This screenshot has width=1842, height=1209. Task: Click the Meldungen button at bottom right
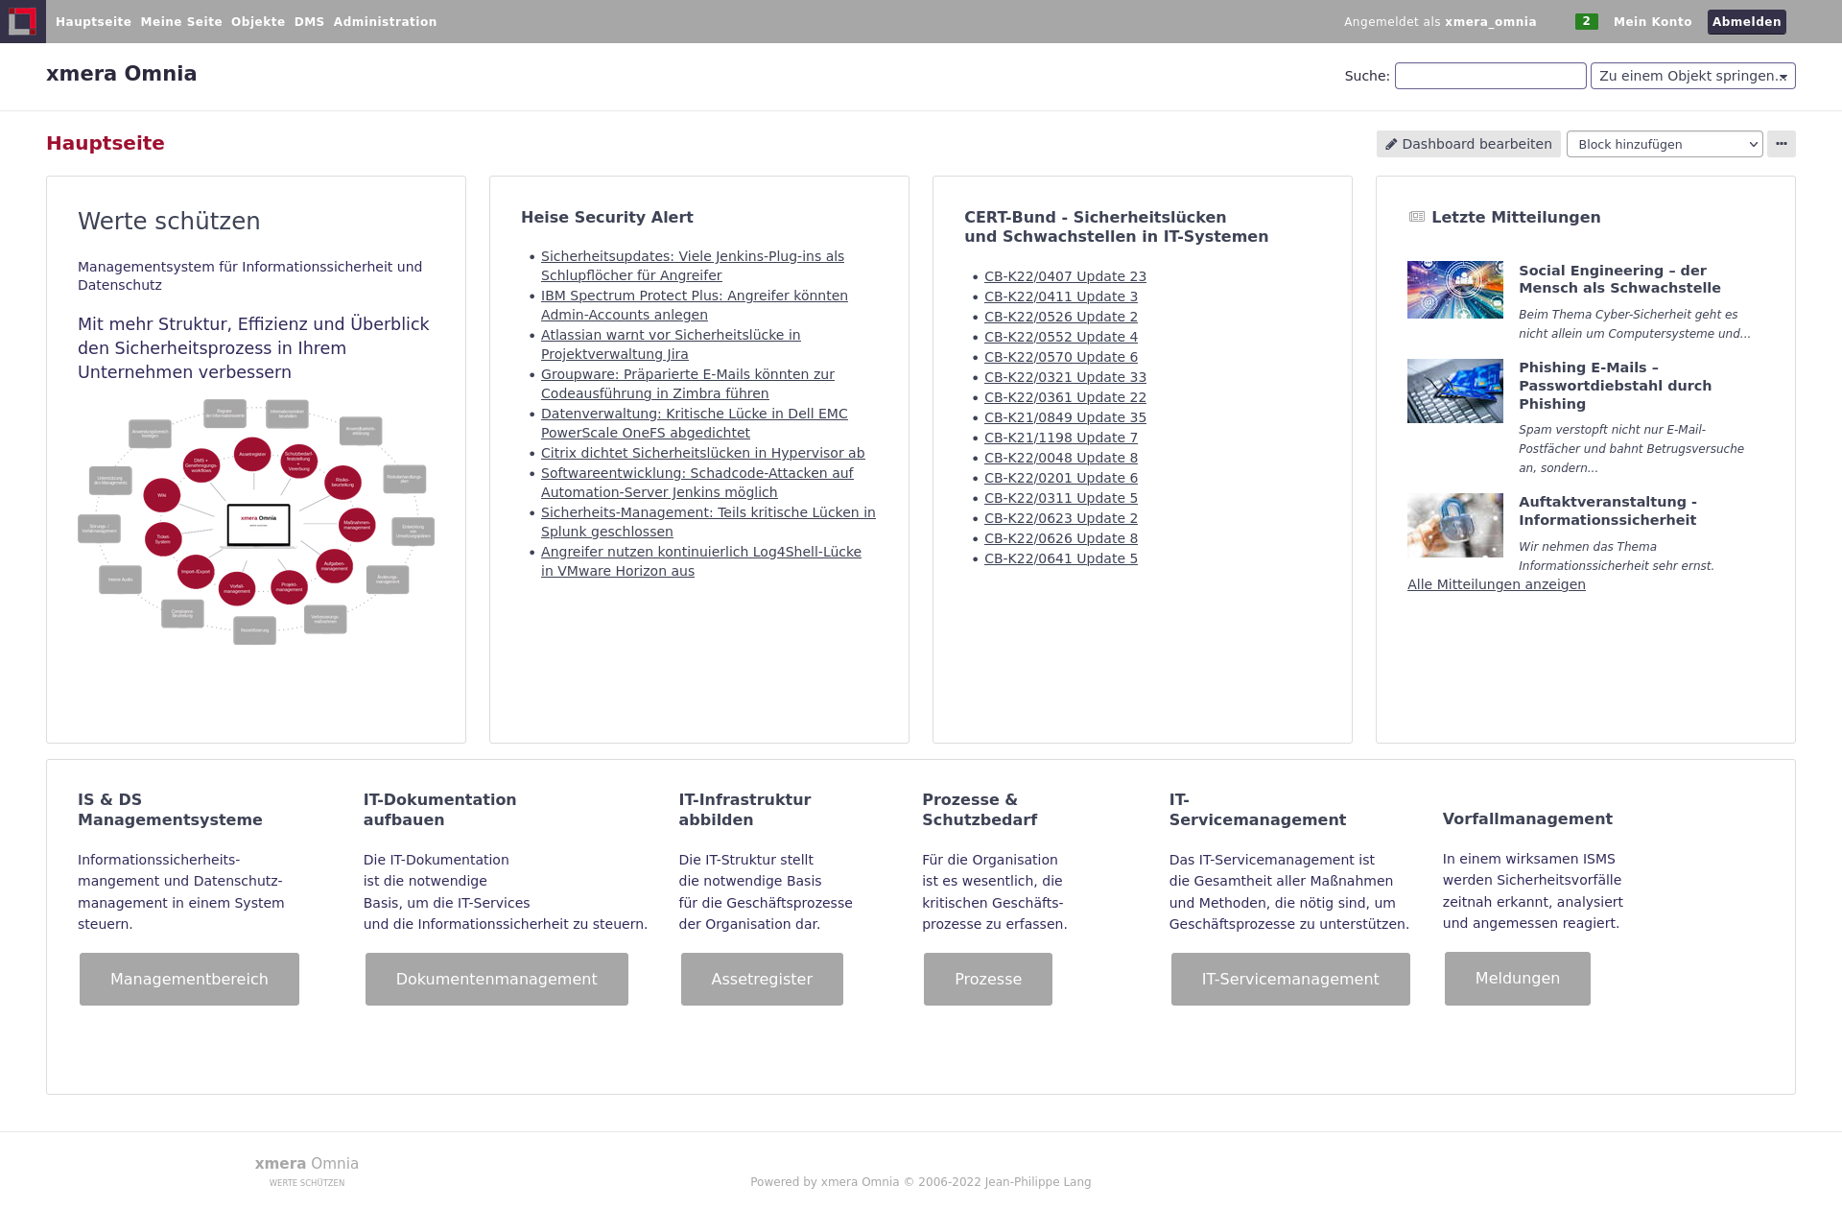[x=1516, y=979]
